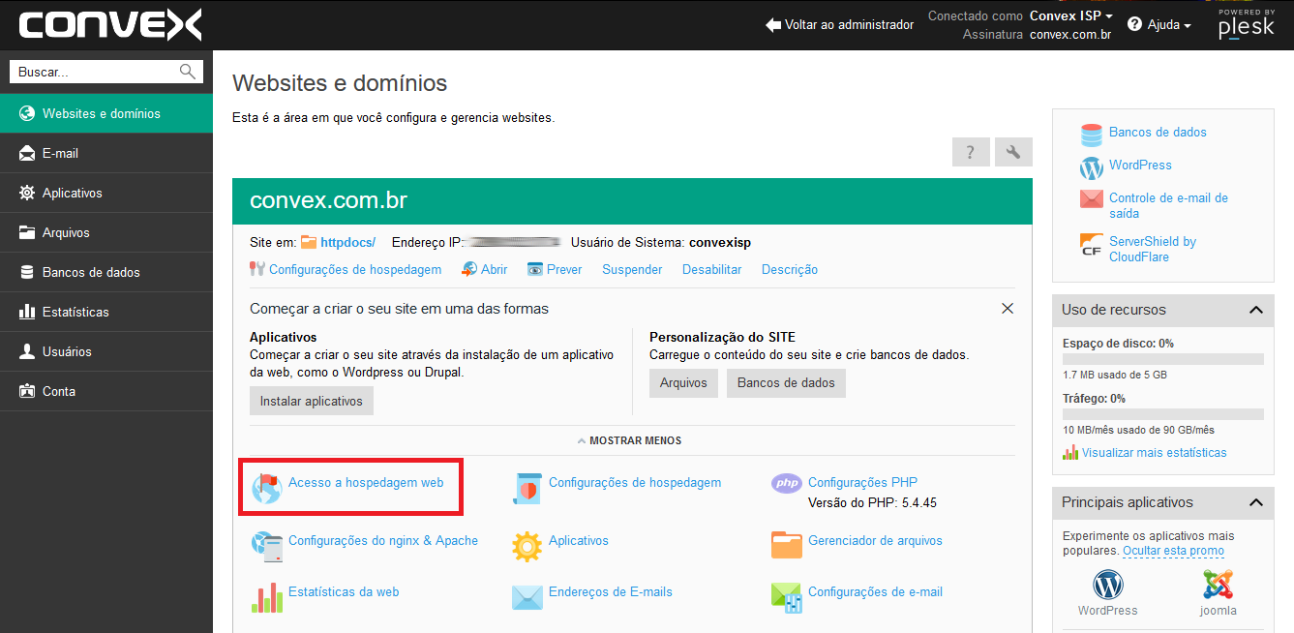1294x633 pixels.
Task: Click MOSTRAR MENOS to collapse options
Action: (x=629, y=440)
